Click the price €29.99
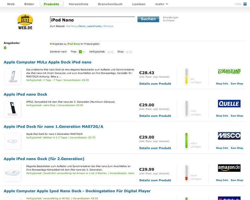Viewport: 250px width, 200px height. pyautogui.click(x=146, y=169)
